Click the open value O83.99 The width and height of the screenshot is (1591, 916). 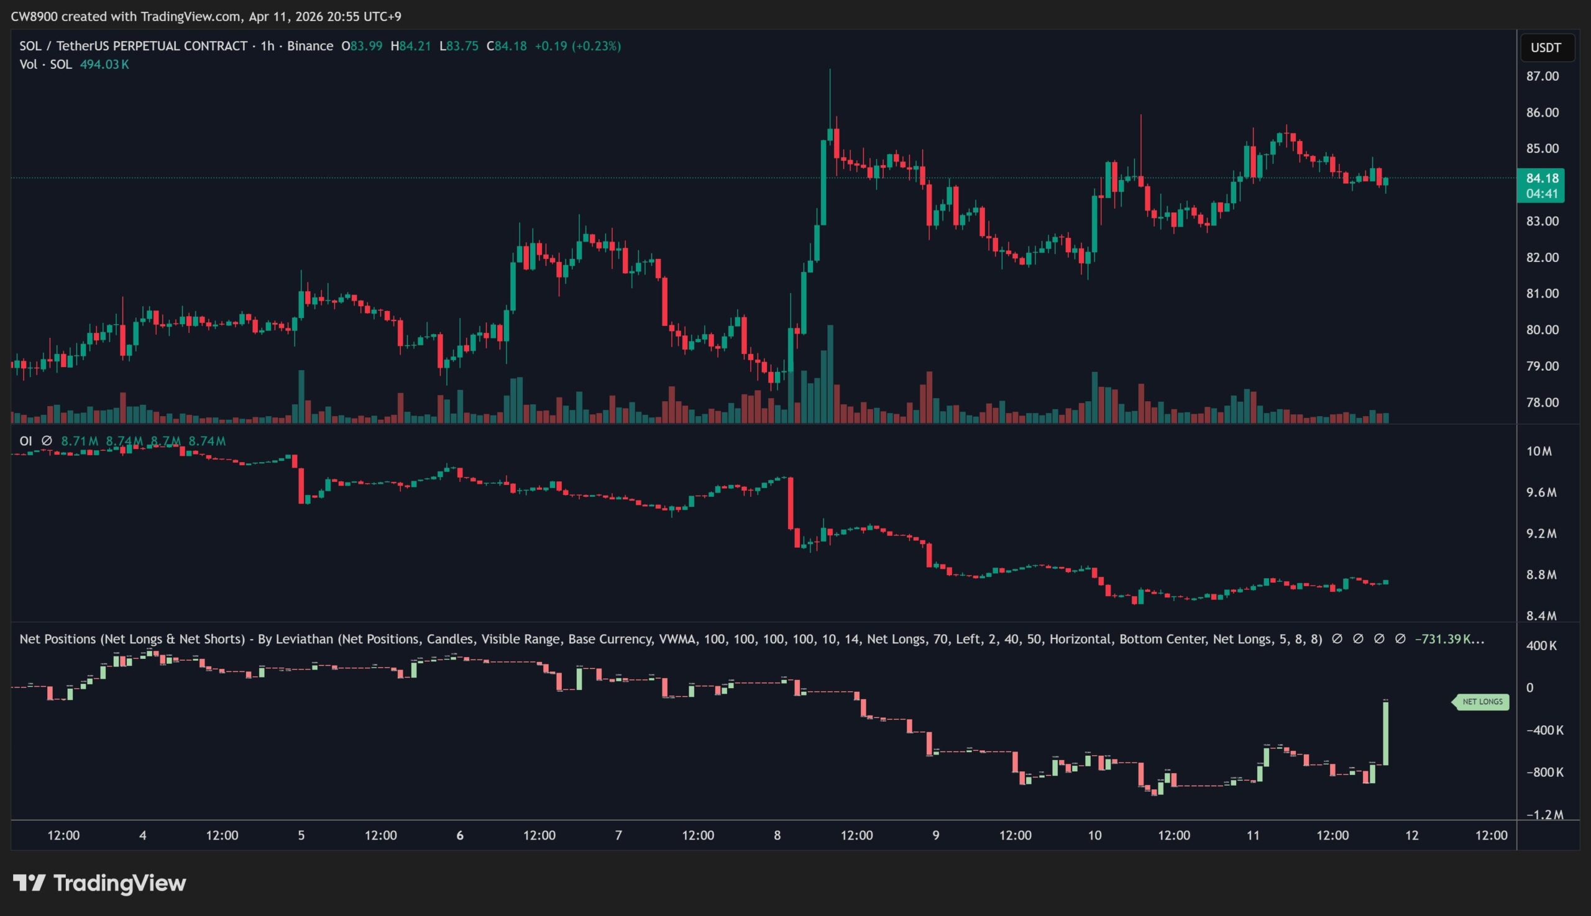coord(361,46)
